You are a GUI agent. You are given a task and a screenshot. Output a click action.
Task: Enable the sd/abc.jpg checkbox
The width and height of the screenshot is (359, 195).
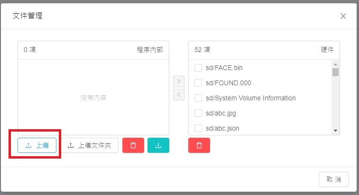(x=199, y=113)
